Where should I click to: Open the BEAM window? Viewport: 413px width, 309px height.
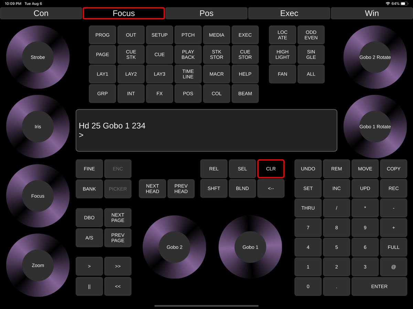pos(245,94)
